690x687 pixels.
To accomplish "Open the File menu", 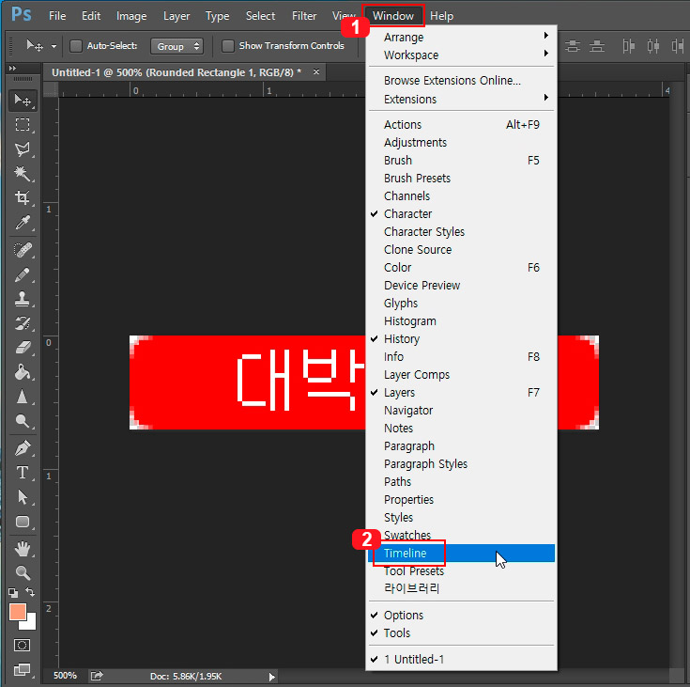I will (x=57, y=16).
